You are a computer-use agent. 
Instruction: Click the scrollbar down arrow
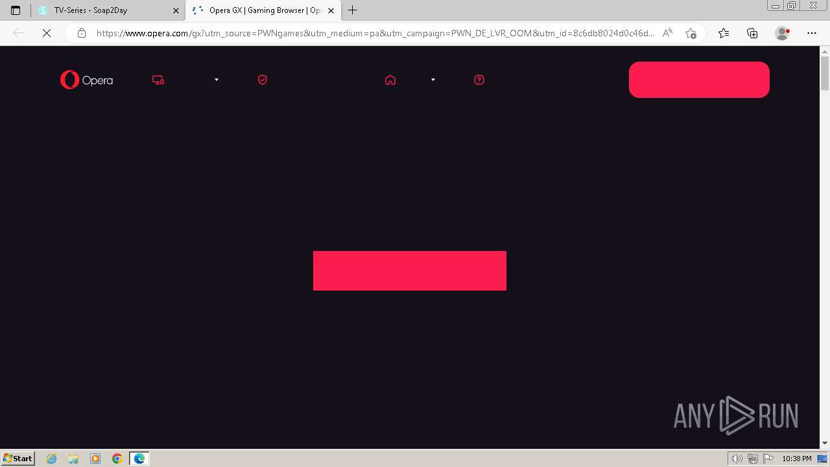[825, 443]
